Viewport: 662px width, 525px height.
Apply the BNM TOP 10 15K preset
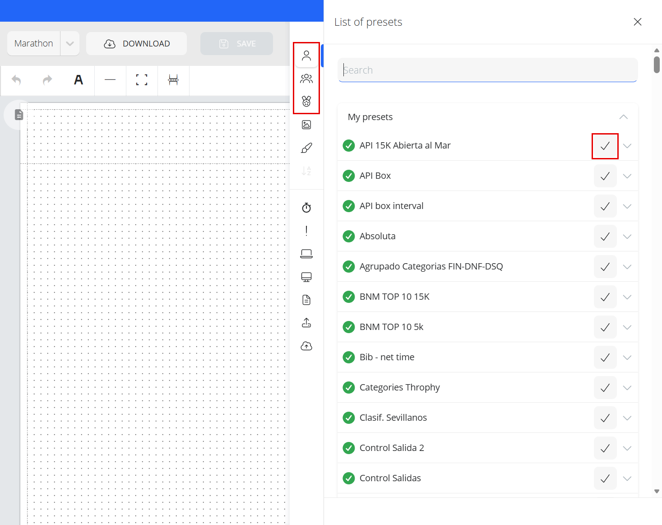coord(605,297)
